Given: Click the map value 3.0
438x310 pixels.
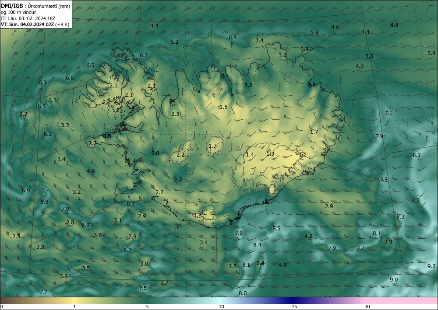Looking at the screenshot, I should pyautogui.click(x=144, y=264).
